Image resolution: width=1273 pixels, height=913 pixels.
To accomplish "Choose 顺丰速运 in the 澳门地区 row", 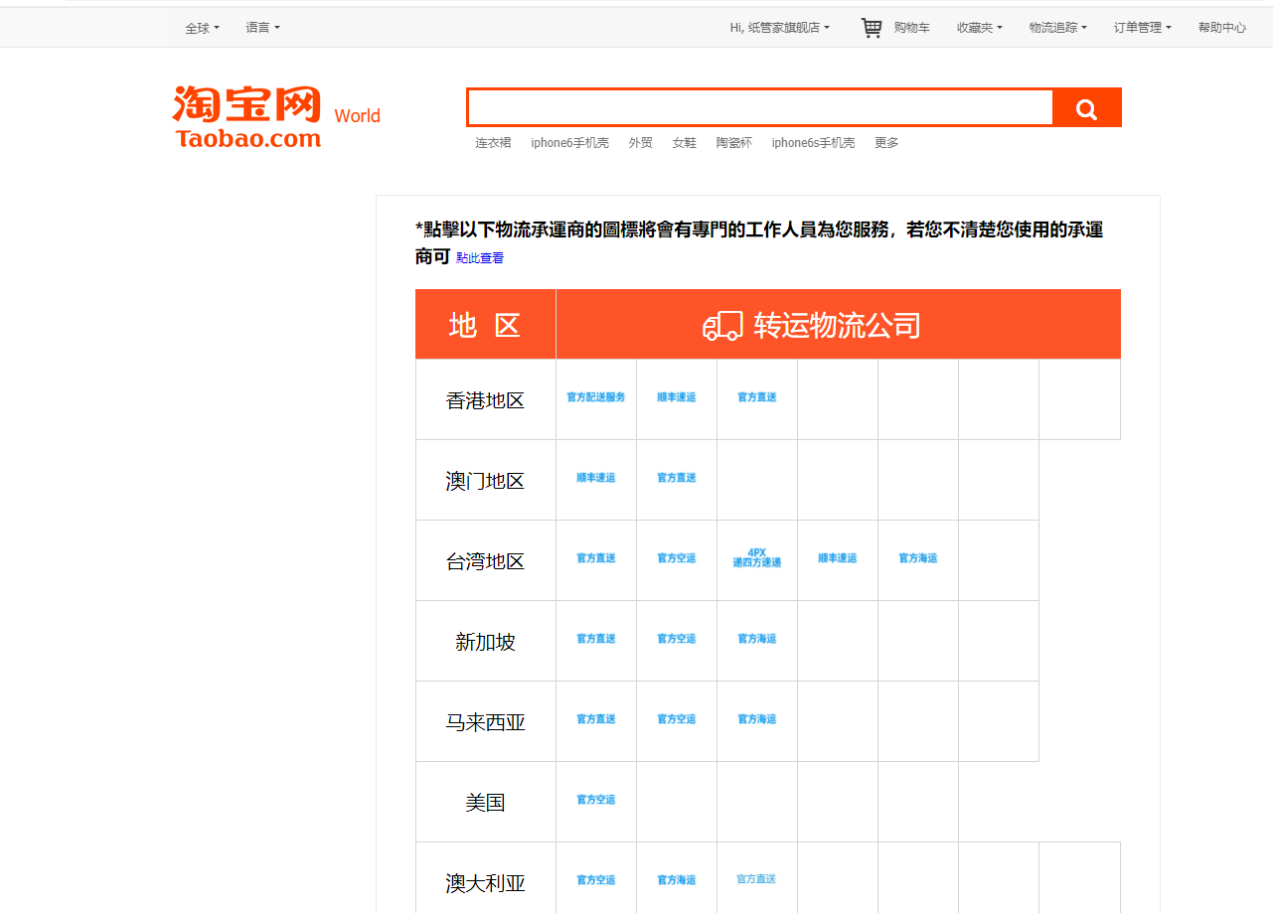I will click(596, 478).
